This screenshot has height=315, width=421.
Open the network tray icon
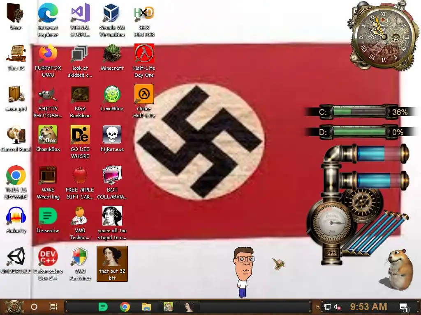[x=327, y=307]
